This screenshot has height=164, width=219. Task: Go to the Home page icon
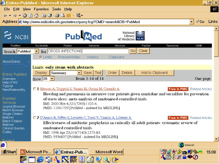(36, 15)
